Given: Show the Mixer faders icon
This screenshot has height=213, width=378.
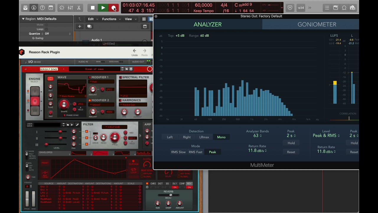Looking at the screenshot, I should (70, 8).
